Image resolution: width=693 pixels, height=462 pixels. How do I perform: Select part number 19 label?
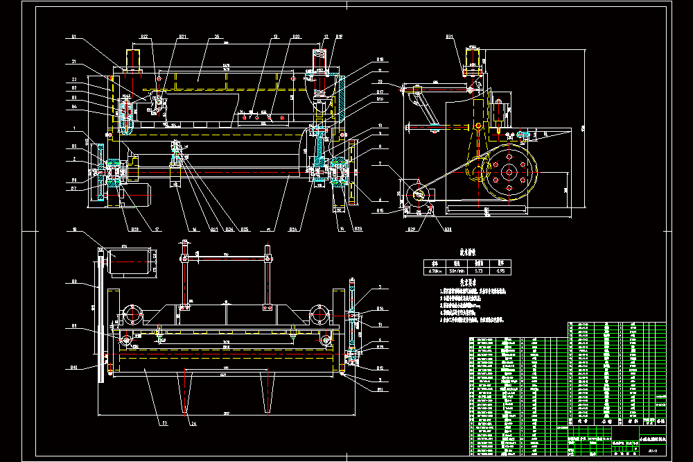coord(380,325)
